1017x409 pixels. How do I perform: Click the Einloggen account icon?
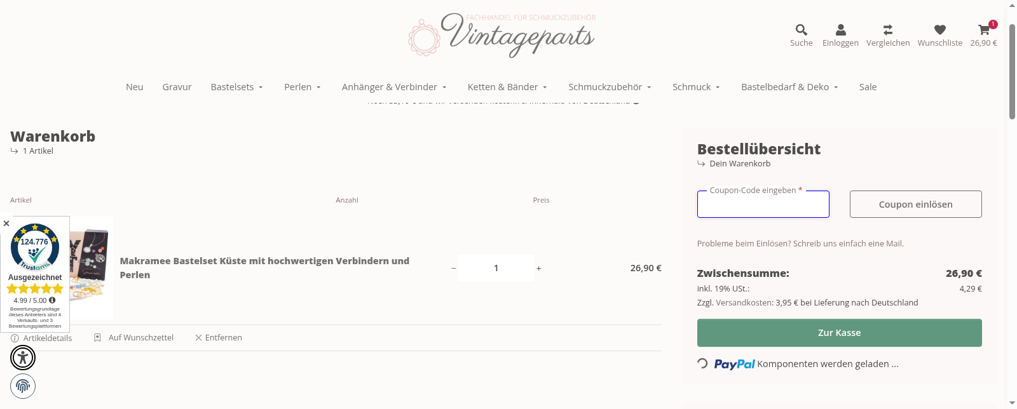click(840, 30)
